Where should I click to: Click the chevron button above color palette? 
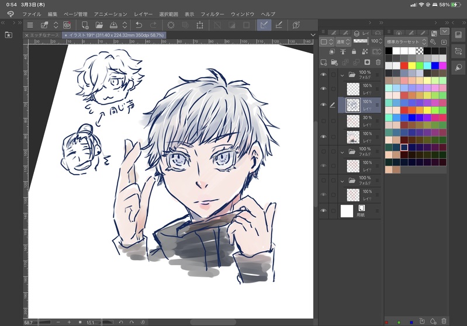444,32
